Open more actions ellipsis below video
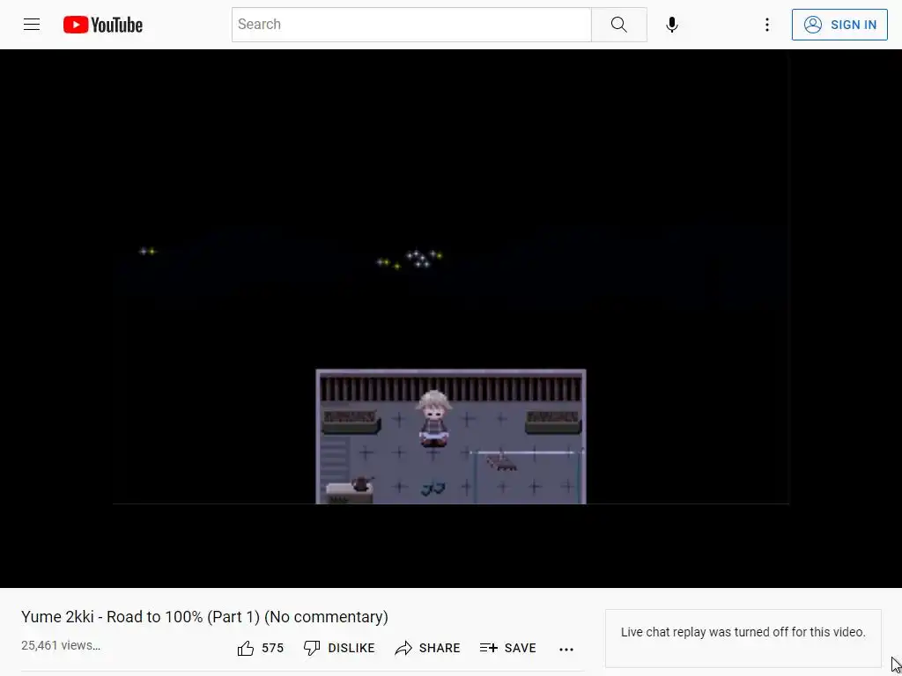Image resolution: width=902 pixels, height=676 pixels. (x=566, y=649)
